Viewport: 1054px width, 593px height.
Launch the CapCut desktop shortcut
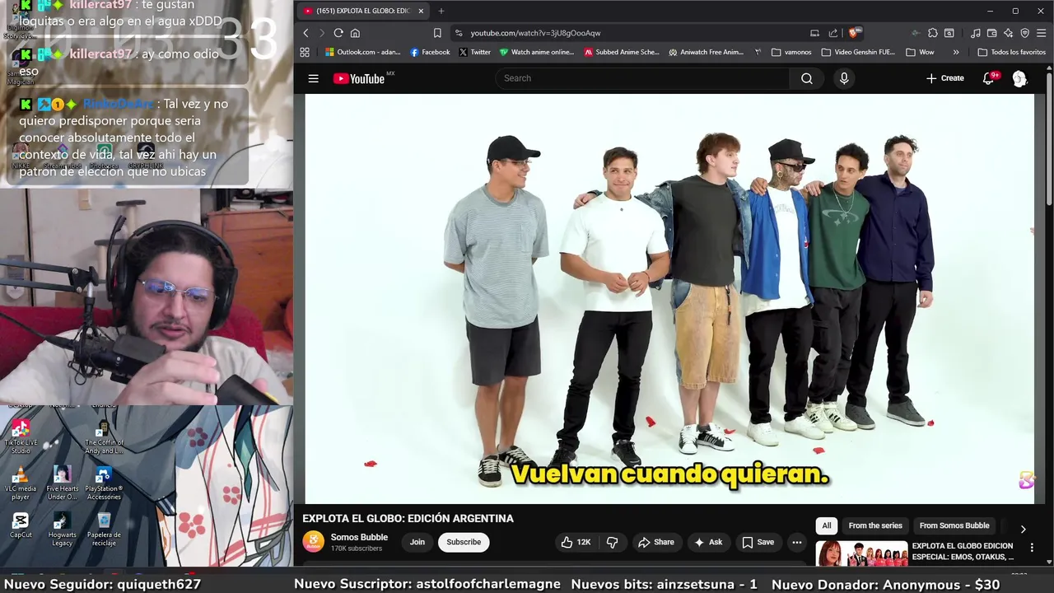(x=21, y=525)
